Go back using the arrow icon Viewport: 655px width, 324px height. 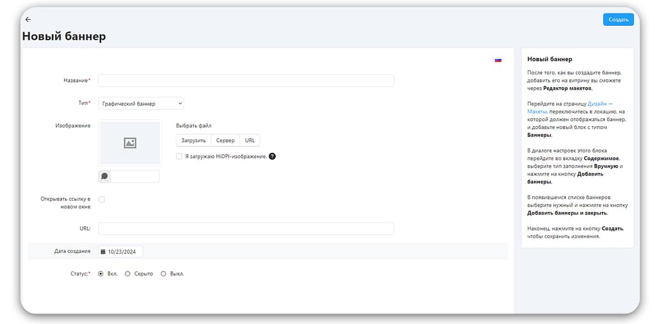click(28, 19)
